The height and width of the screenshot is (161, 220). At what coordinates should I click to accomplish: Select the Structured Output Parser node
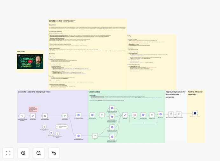pos(62,127)
